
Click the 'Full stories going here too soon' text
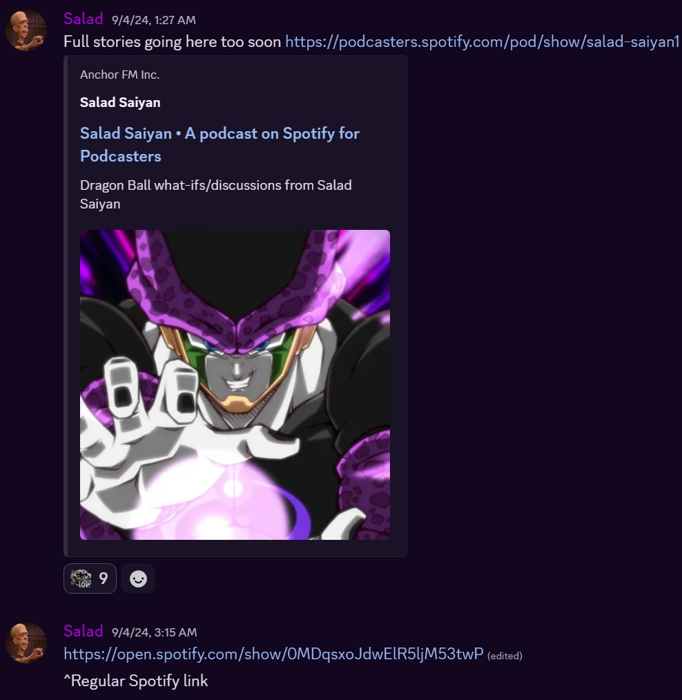(173, 41)
